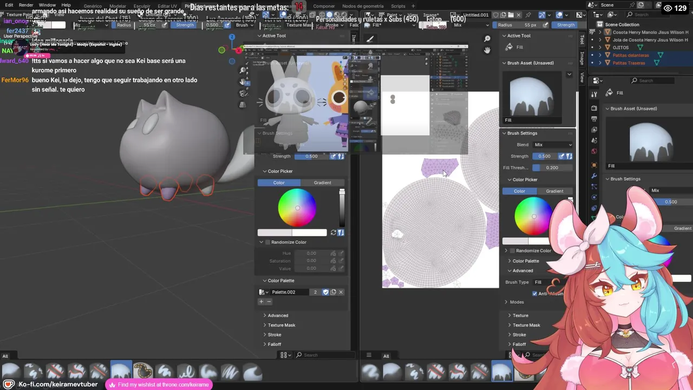Add a color to palette with plus
The height and width of the screenshot is (390, 693).
261,301
